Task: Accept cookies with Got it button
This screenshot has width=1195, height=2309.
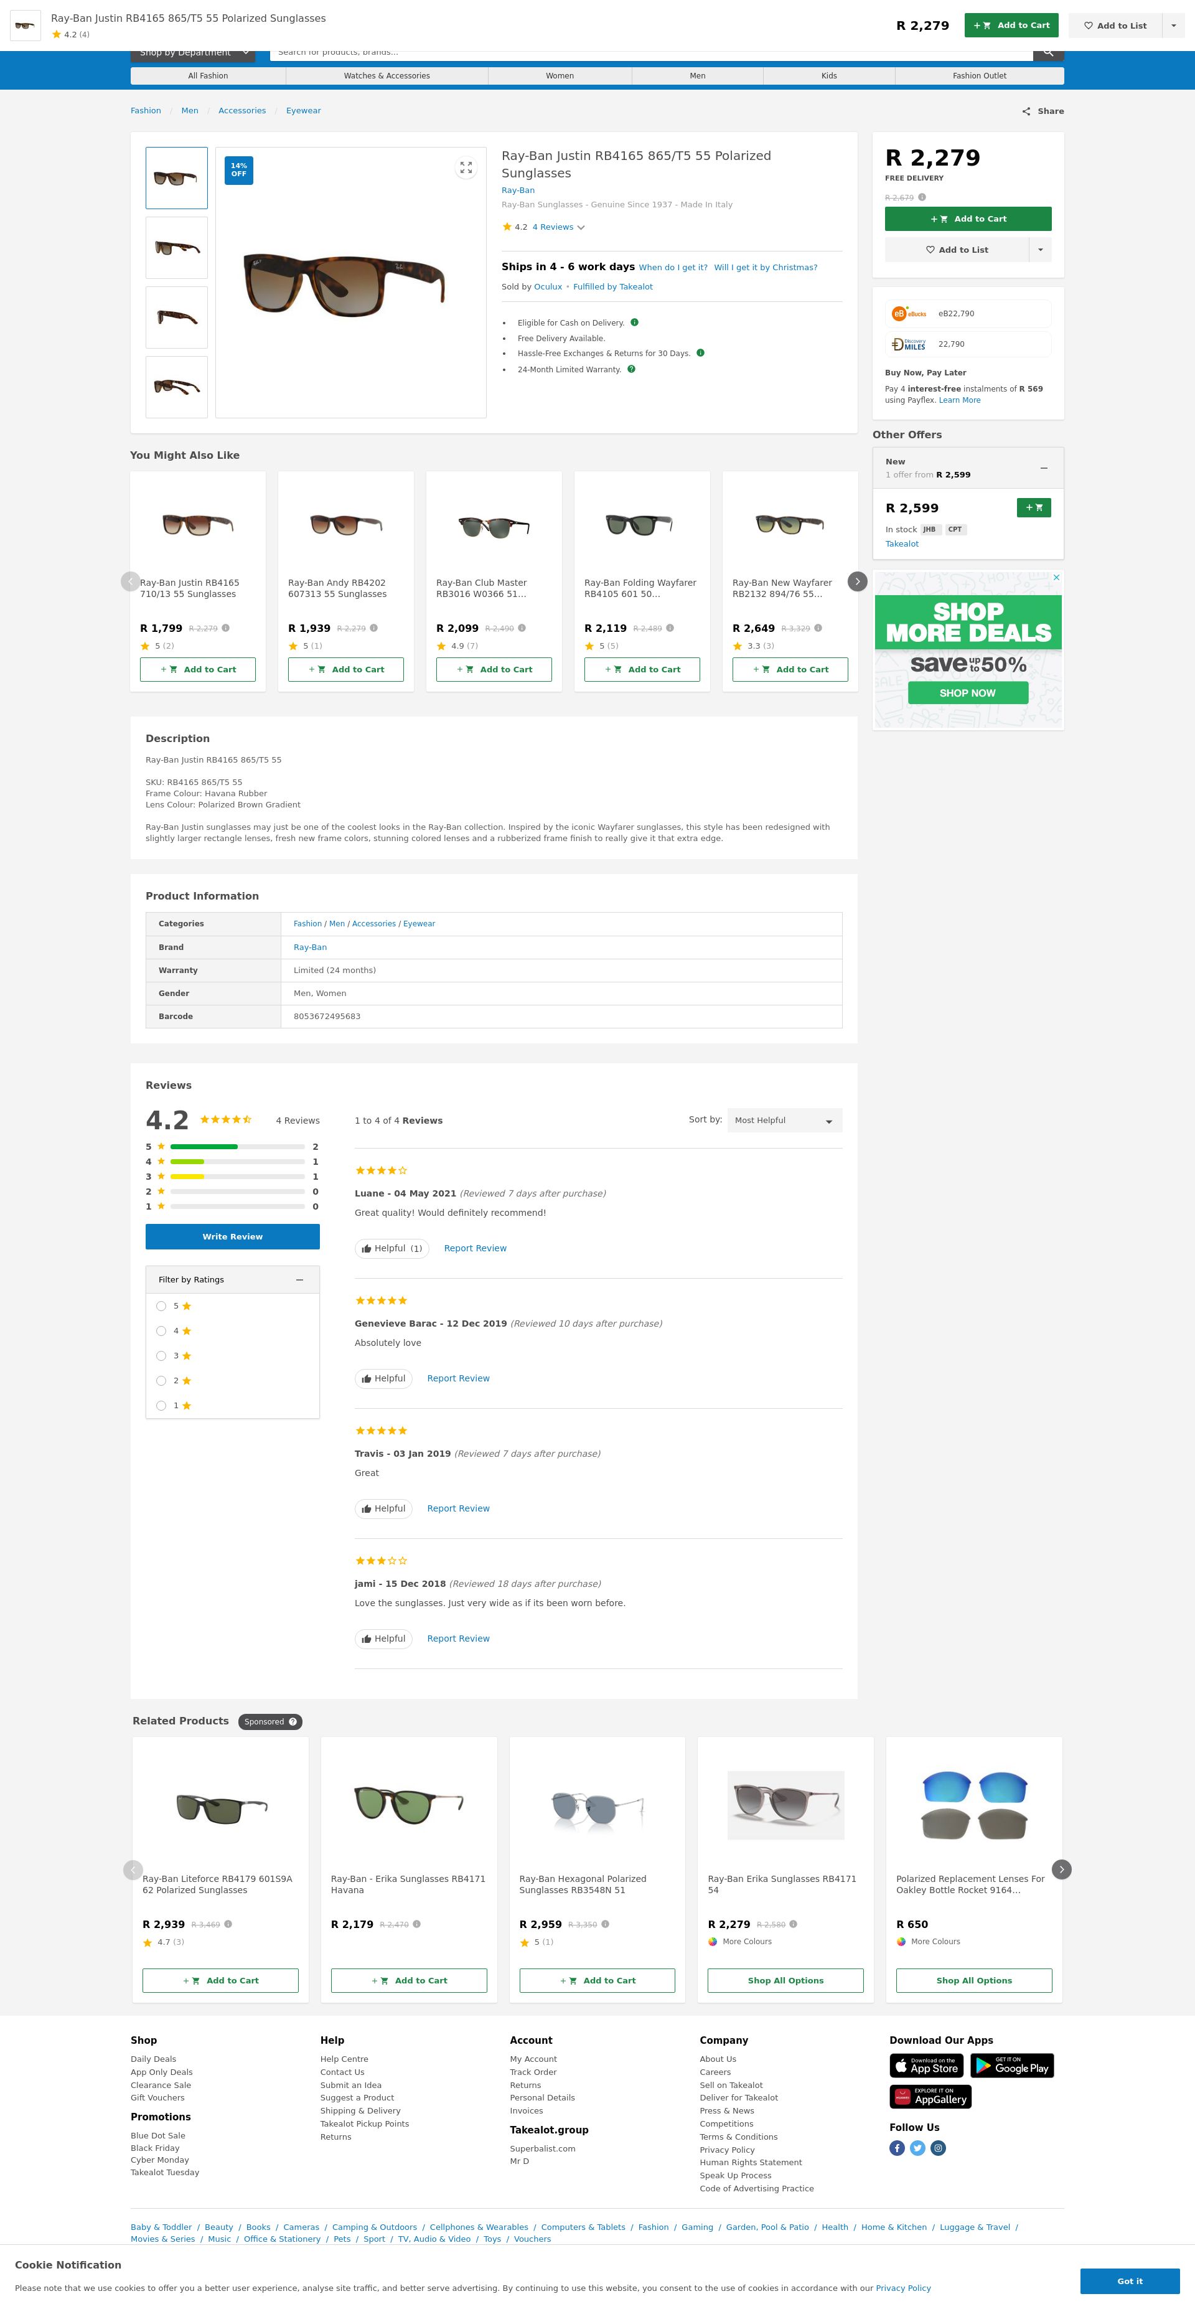Action: click(1130, 2281)
